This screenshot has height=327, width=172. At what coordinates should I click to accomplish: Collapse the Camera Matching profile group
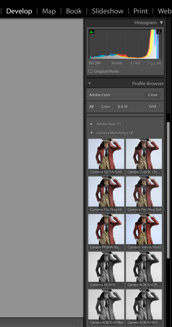tap(92, 133)
